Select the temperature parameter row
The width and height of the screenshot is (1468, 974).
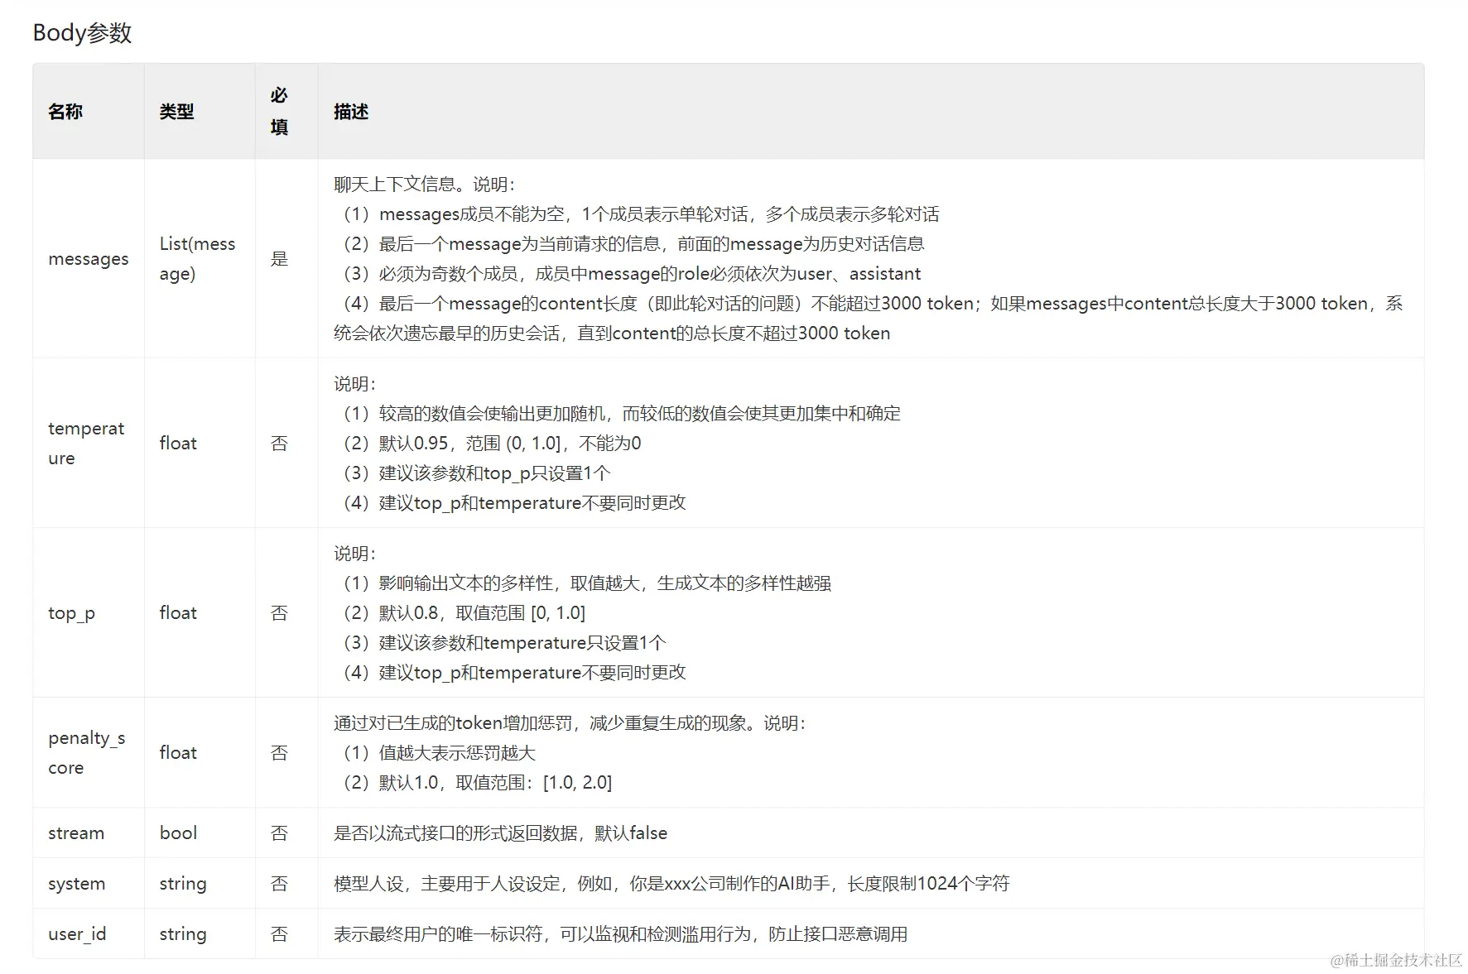click(x=88, y=443)
